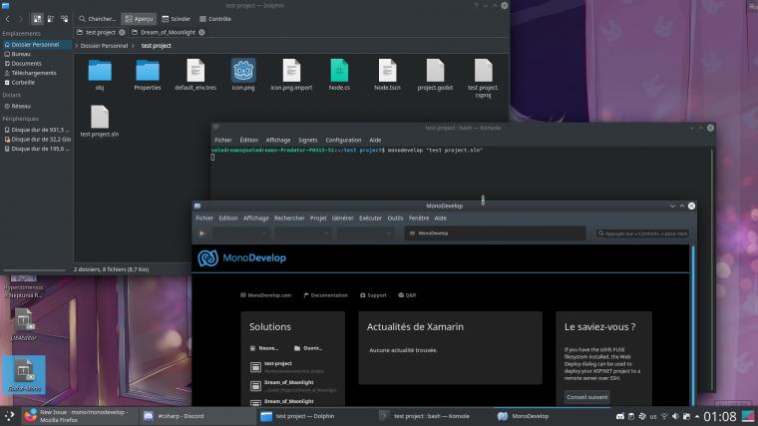Open Konsole Signets menu
Viewport: 758px width, 426px height.
coord(307,140)
